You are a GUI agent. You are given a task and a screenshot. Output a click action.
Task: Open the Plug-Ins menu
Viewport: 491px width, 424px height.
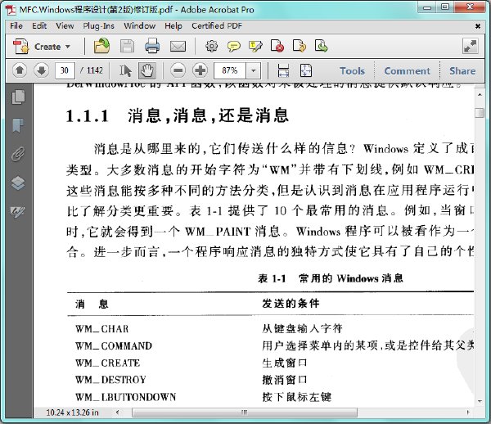coord(99,25)
